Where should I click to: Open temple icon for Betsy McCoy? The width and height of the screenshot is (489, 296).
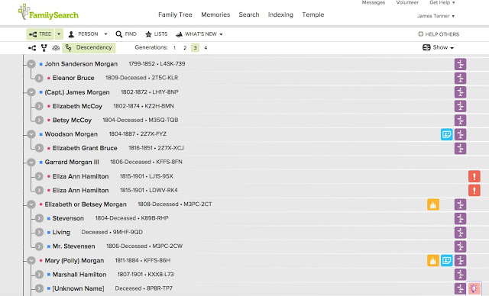click(x=460, y=120)
